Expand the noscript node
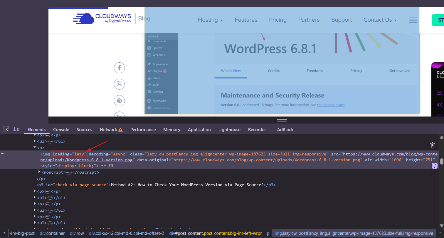The height and width of the screenshot is (238, 444). tap(39, 172)
